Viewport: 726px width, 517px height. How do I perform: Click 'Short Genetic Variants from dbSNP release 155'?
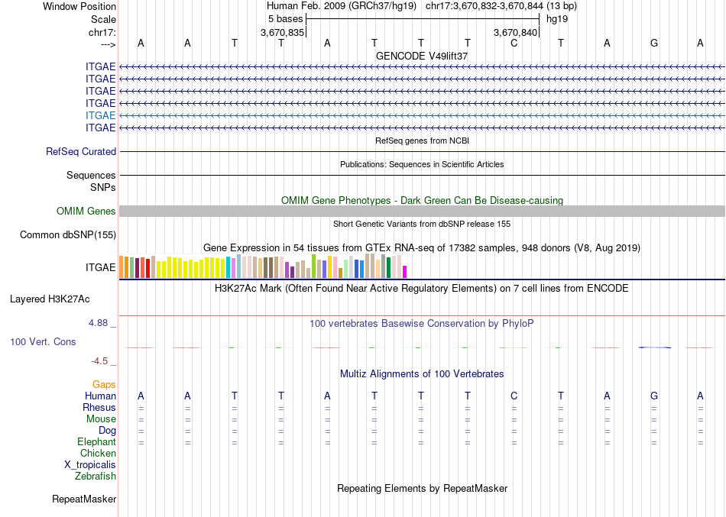point(422,224)
